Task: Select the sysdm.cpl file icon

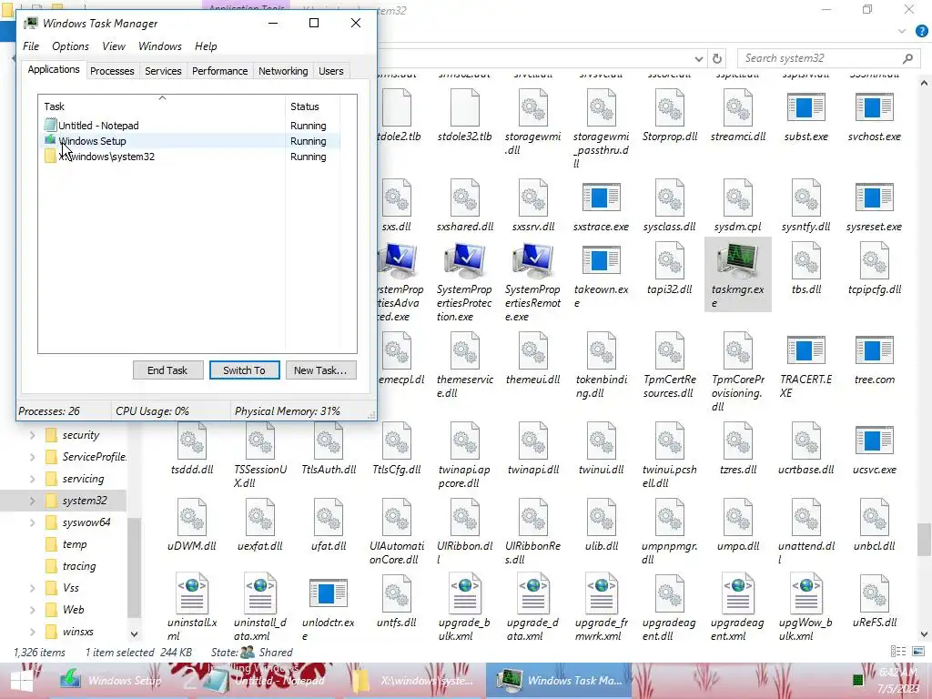Action: point(737,198)
